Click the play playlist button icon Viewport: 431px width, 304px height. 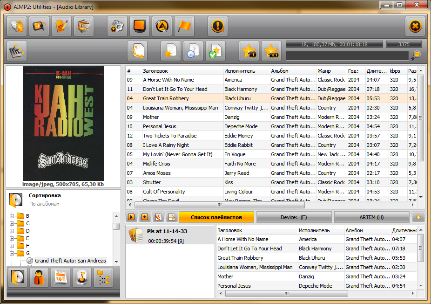pos(131,217)
